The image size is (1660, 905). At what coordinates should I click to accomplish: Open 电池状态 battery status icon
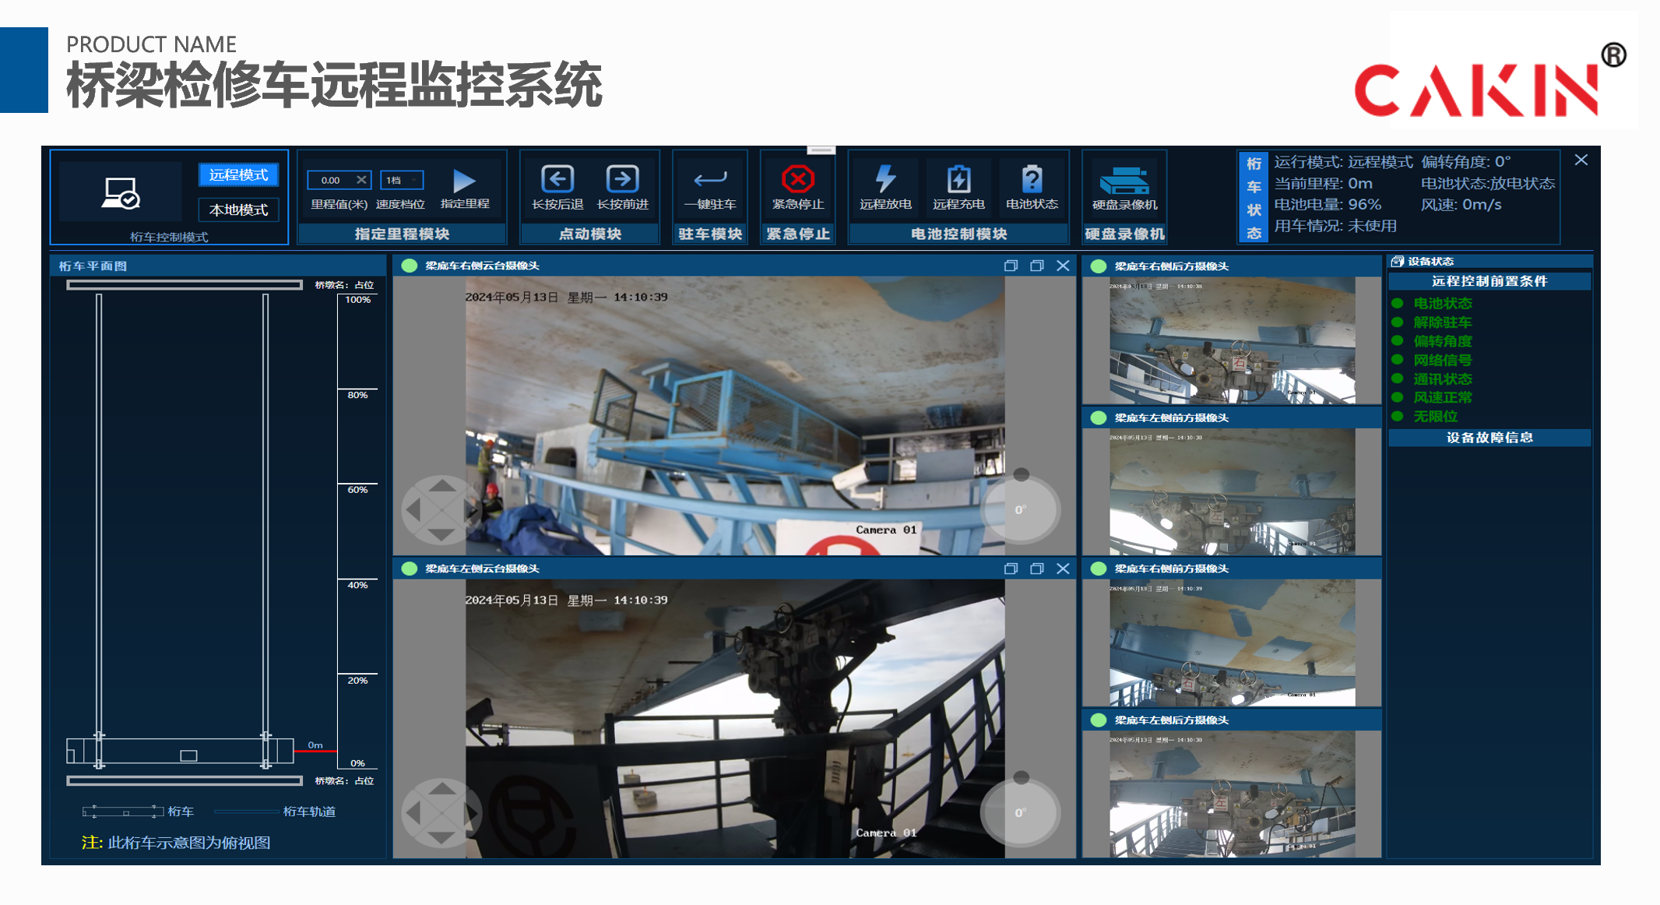[x=1032, y=180]
